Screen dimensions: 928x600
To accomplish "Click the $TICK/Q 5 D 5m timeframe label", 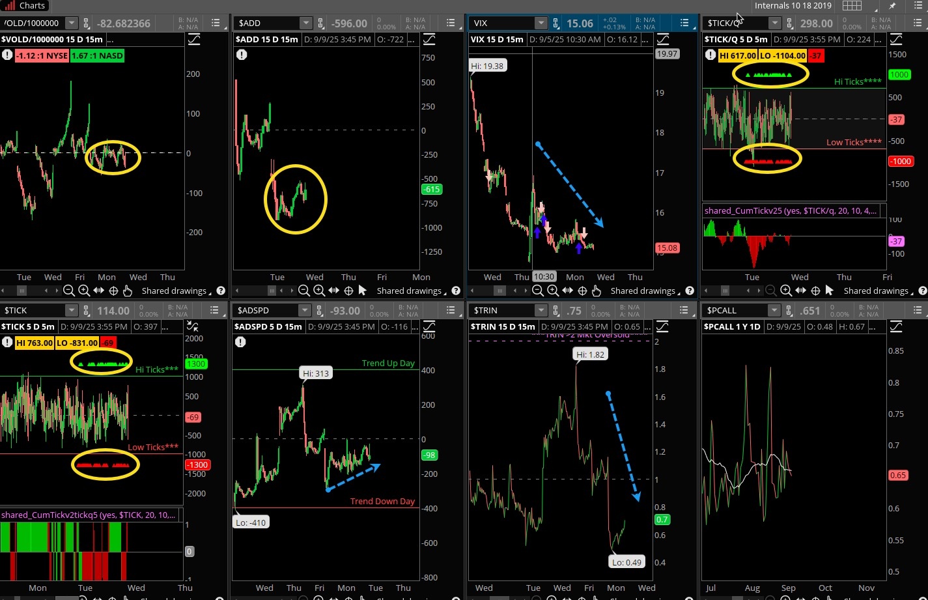I will pyautogui.click(x=735, y=39).
